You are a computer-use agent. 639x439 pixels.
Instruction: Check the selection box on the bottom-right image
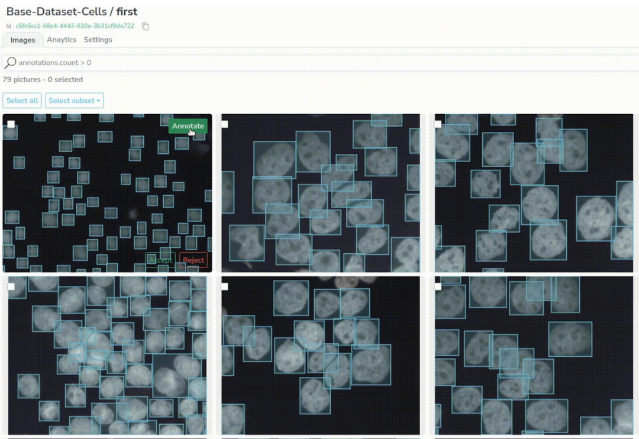click(438, 286)
